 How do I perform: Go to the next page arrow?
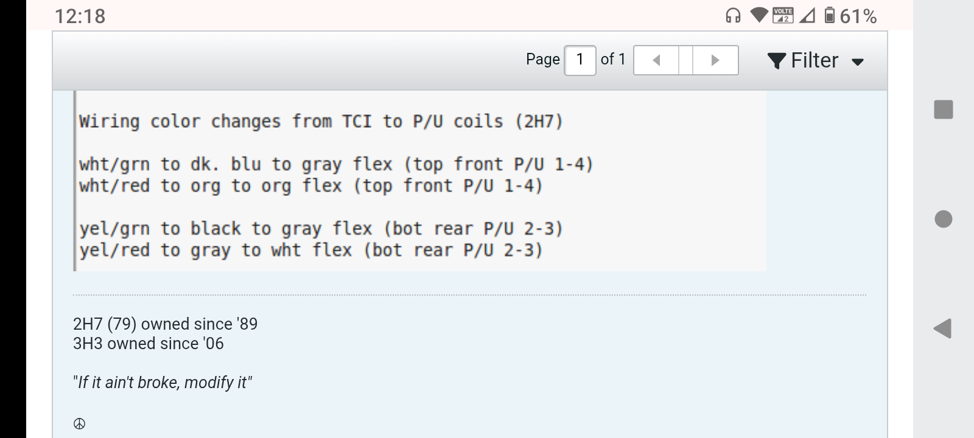pos(715,60)
